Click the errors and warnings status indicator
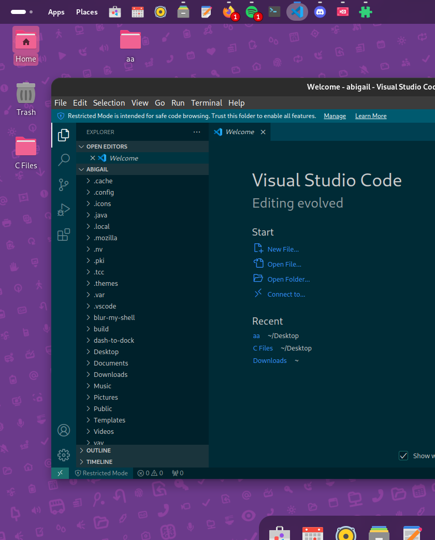 tap(150, 473)
